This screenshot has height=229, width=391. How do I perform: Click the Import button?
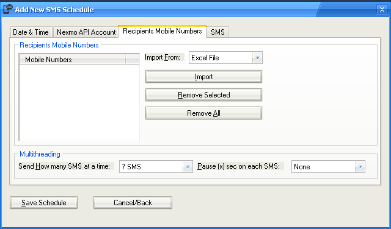point(203,77)
